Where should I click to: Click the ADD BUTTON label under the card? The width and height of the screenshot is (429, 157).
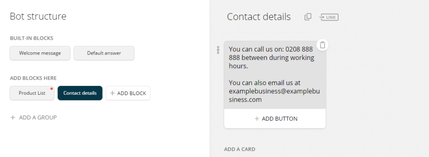click(279, 119)
